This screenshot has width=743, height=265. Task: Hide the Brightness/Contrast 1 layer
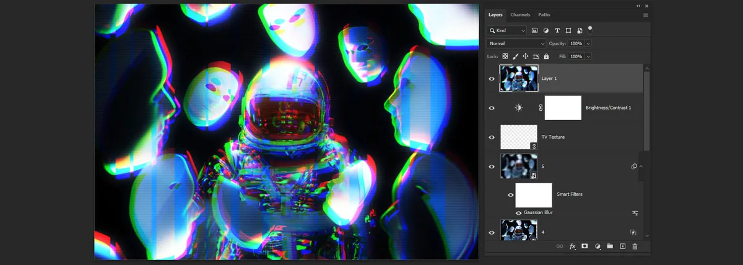click(492, 108)
